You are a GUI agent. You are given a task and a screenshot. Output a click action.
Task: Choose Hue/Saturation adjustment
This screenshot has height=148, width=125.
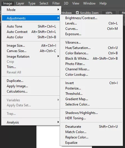pos(91,48)
